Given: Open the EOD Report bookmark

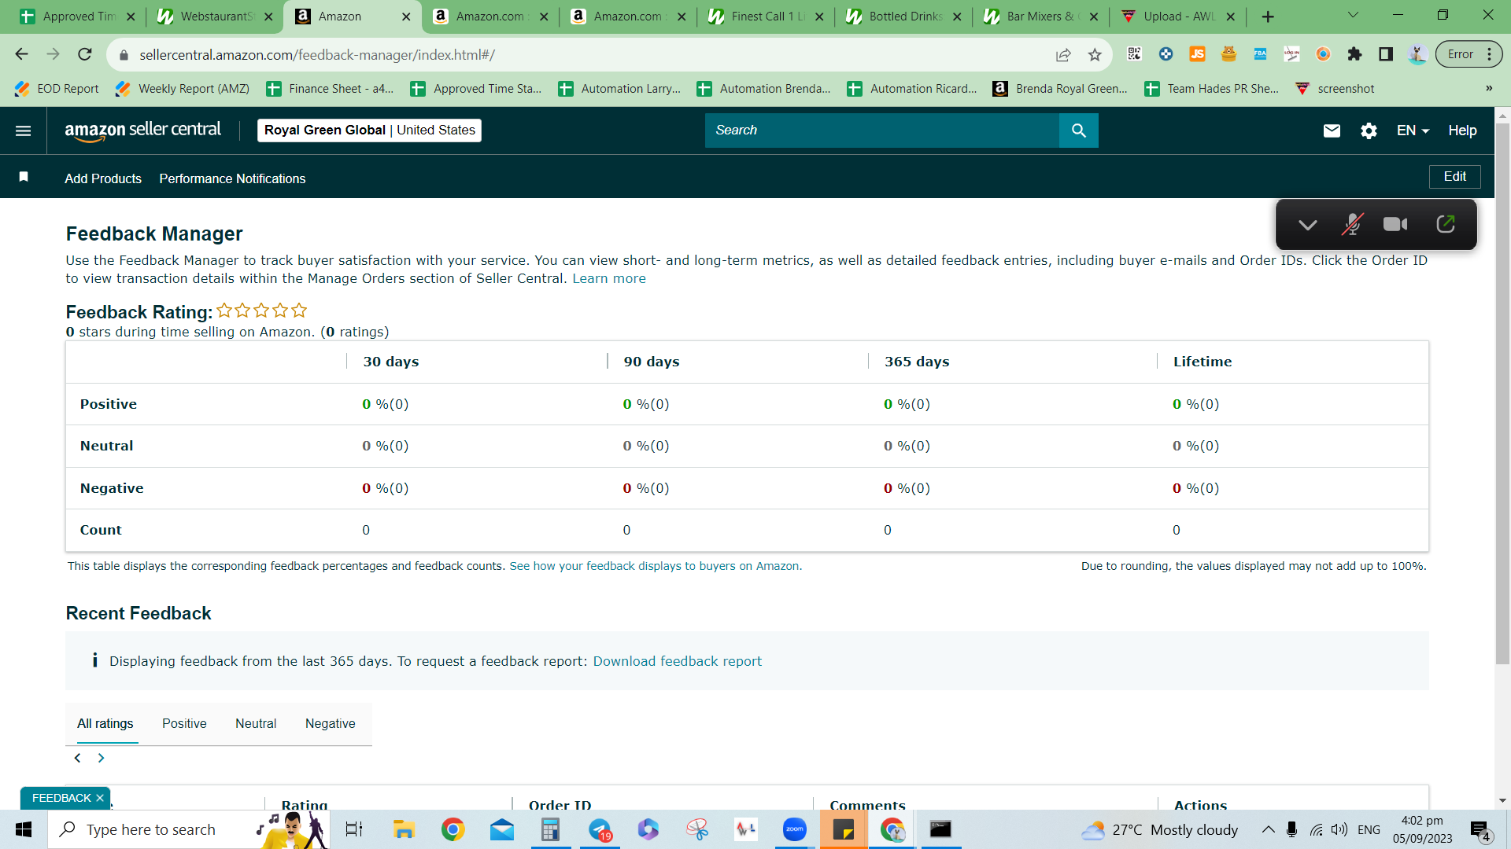Looking at the screenshot, I should click(57, 89).
